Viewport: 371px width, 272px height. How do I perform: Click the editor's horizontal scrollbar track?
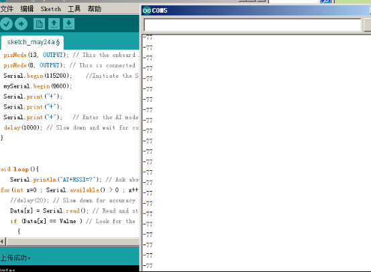[73, 242]
